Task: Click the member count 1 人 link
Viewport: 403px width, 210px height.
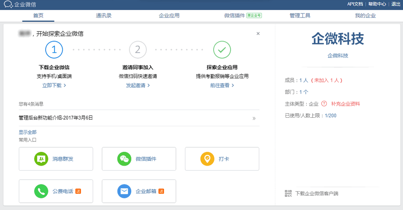Action: [304, 80]
